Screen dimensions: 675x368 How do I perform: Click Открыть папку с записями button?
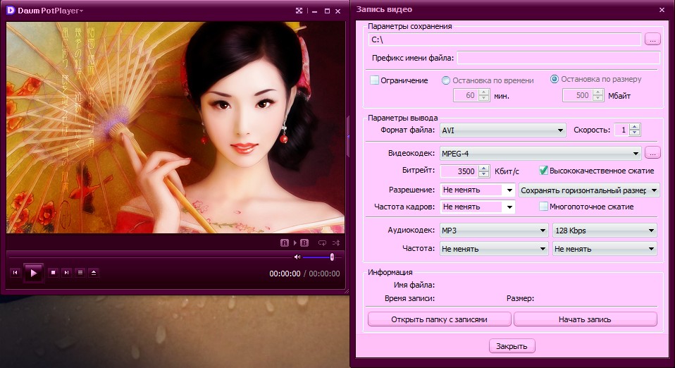coord(439,319)
